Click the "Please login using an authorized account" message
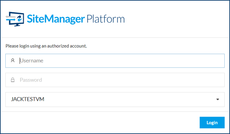Viewport: 230px width, 134px height. [46, 46]
